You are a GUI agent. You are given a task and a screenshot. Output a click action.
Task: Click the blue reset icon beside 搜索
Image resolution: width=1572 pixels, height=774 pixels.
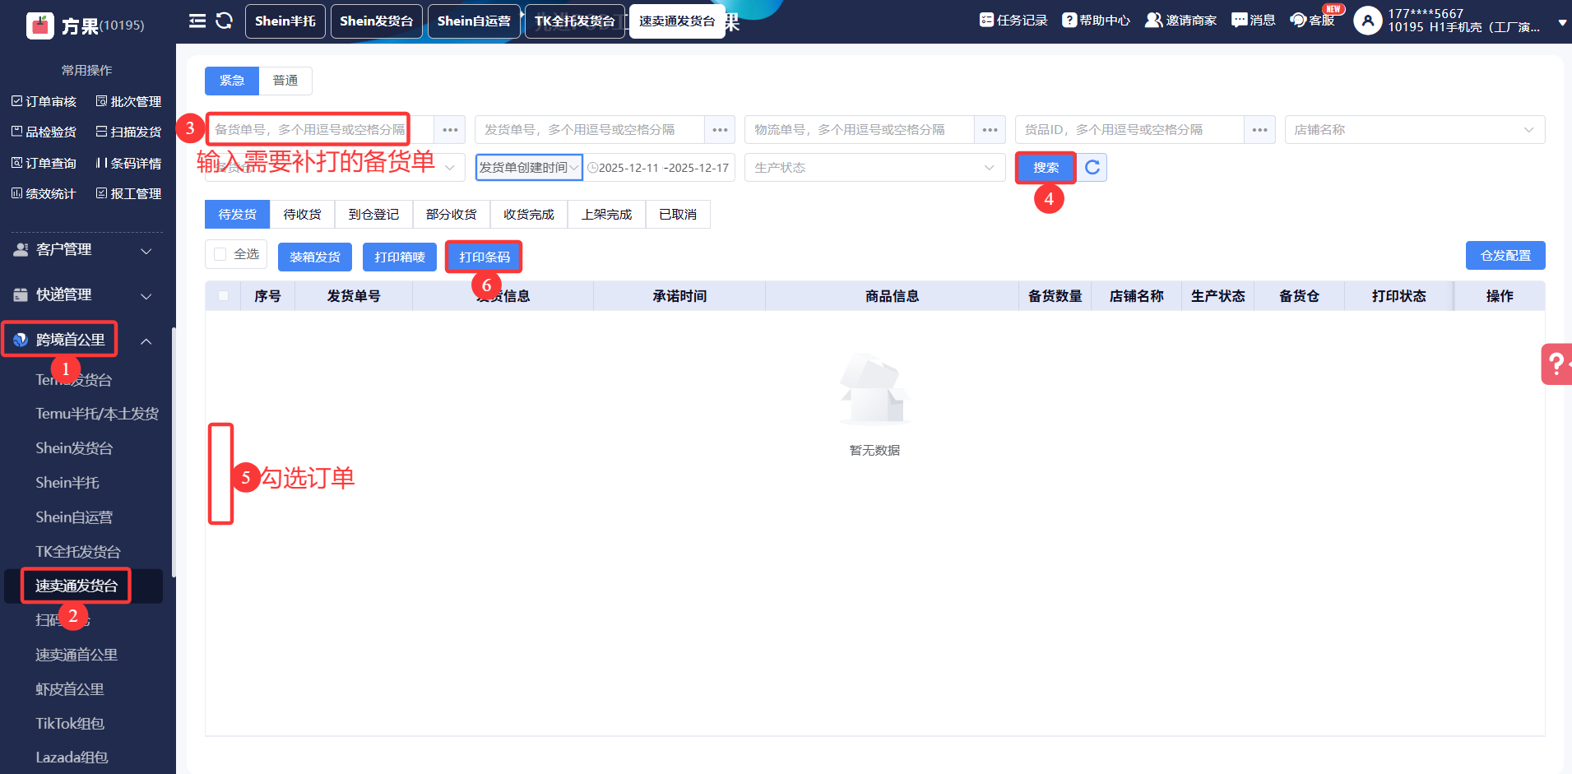click(1092, 168)
